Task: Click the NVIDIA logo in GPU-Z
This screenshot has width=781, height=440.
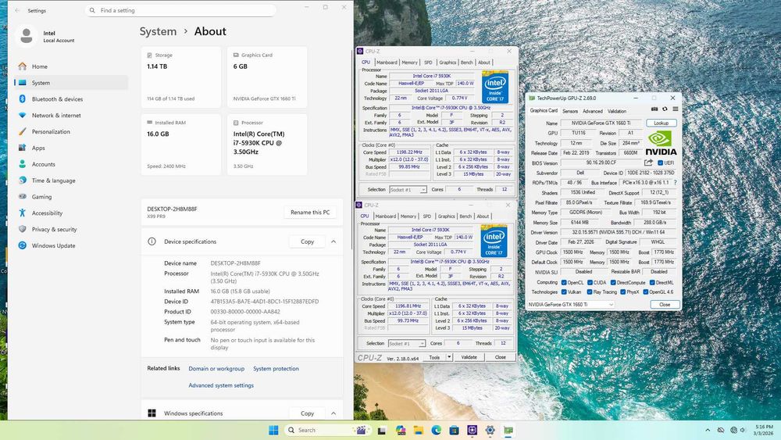Action: [x=661, y=143]
